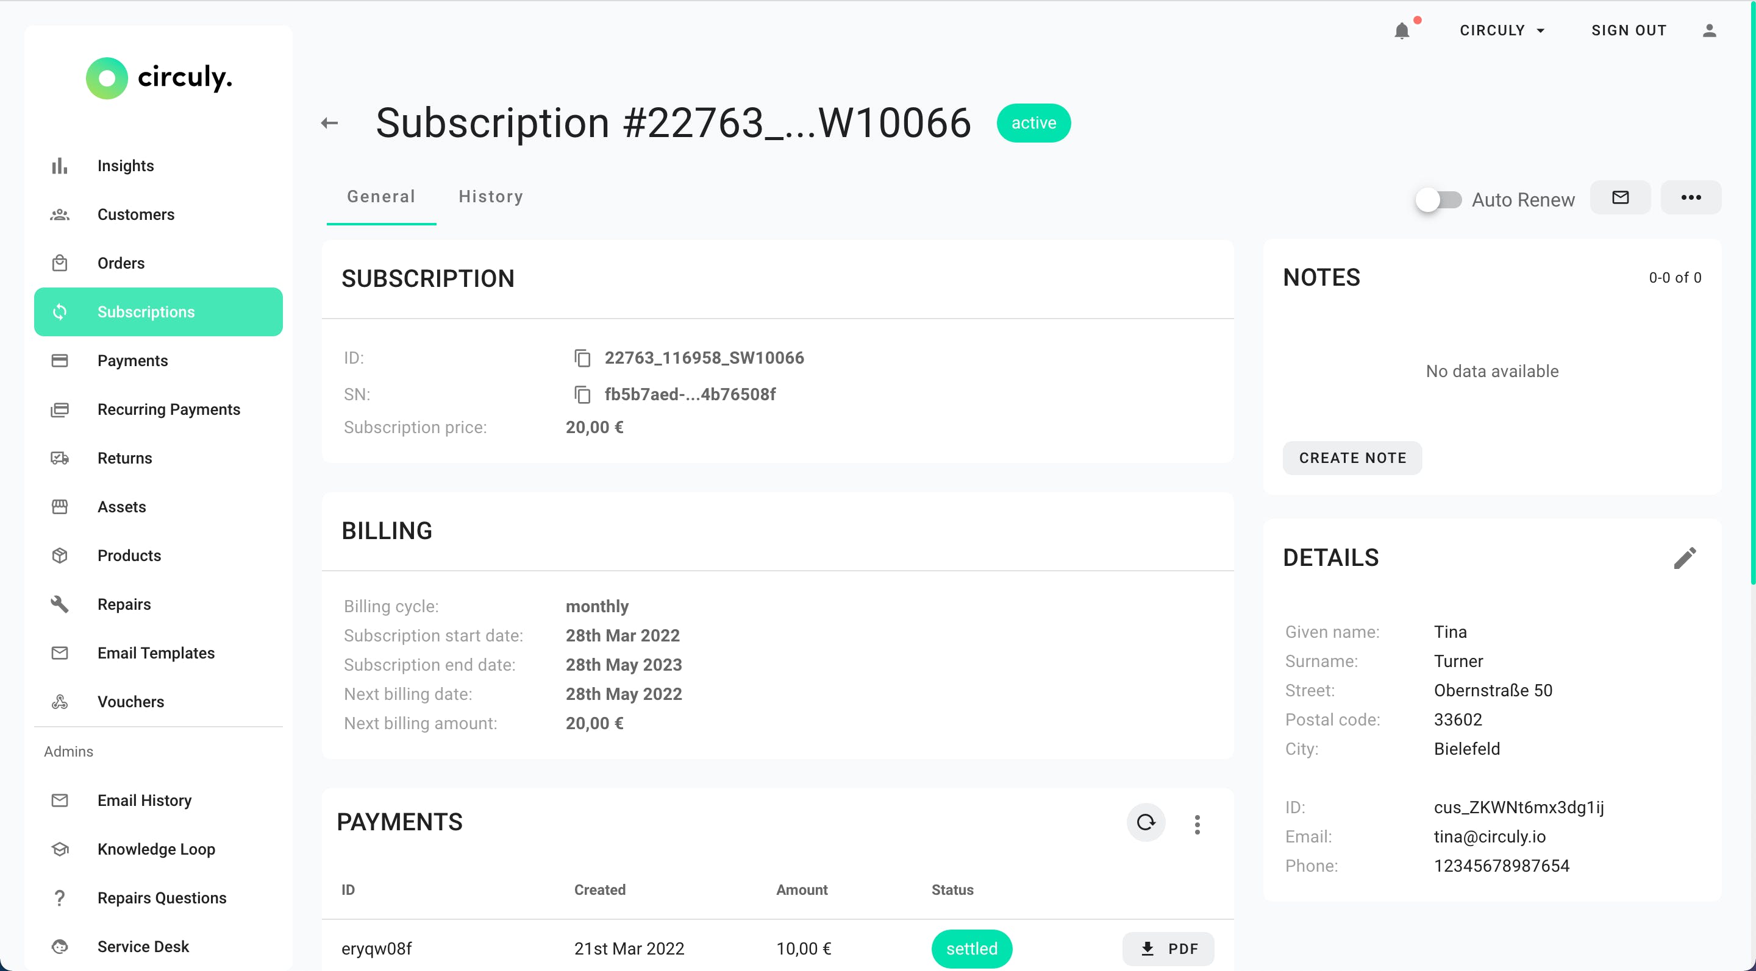
Task: Open Orders in the sidebar
Action: pos(158,264)
